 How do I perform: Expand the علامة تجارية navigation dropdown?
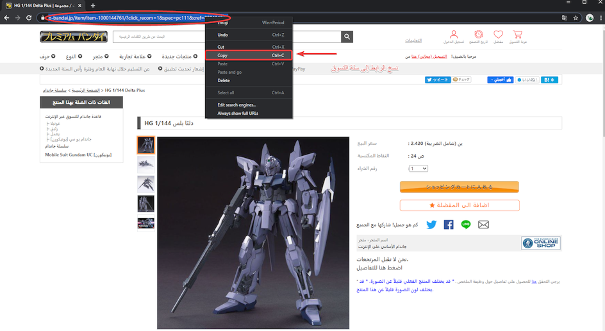click(x=135, y=56)
